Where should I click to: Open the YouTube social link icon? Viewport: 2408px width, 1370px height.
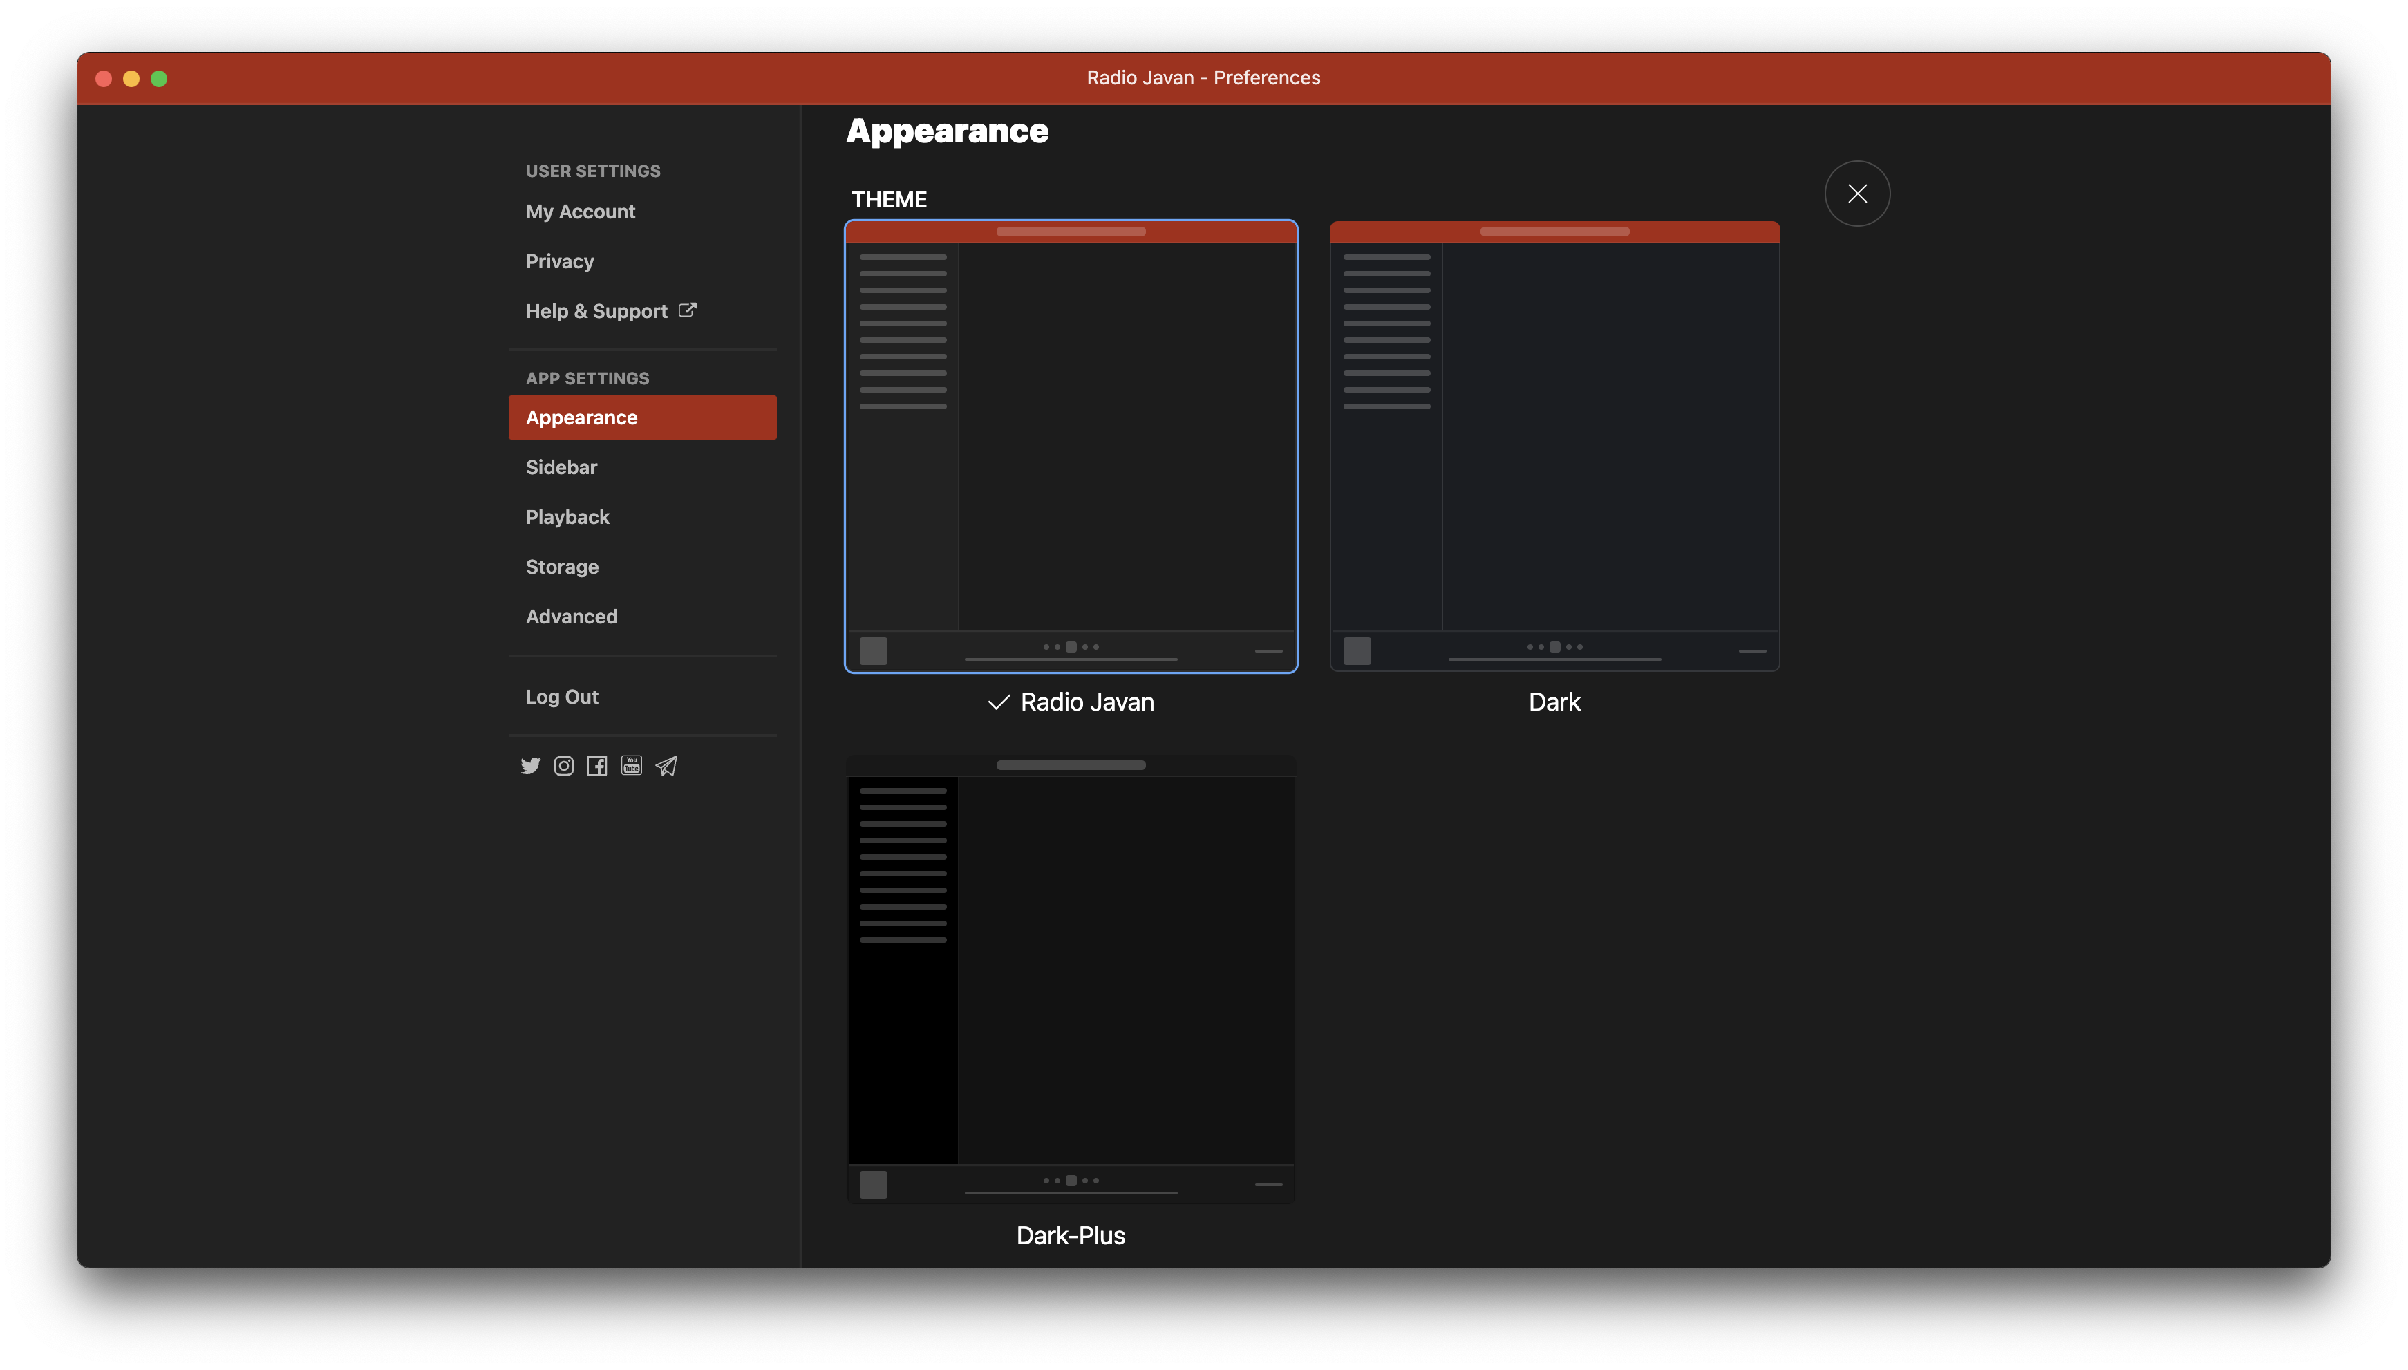coord(631,765)
